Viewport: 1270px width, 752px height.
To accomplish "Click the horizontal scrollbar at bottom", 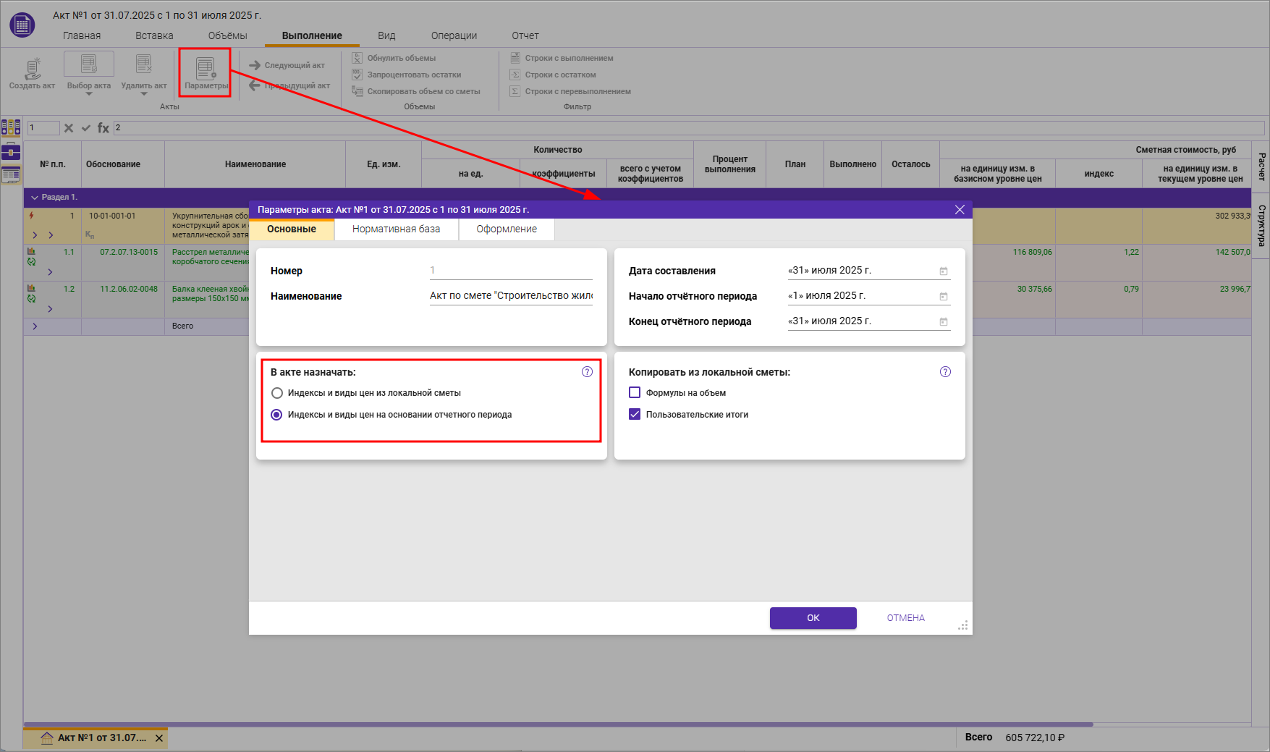I will (557, 724).
